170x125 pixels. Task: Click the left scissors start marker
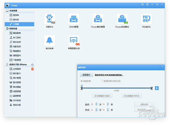pyautogui.click(x=82, y=89)
